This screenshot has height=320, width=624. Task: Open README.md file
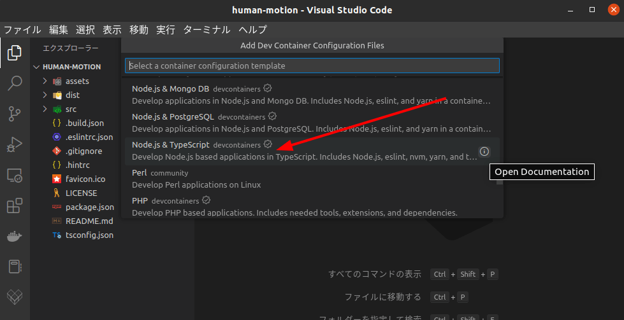tap(89, 221)
